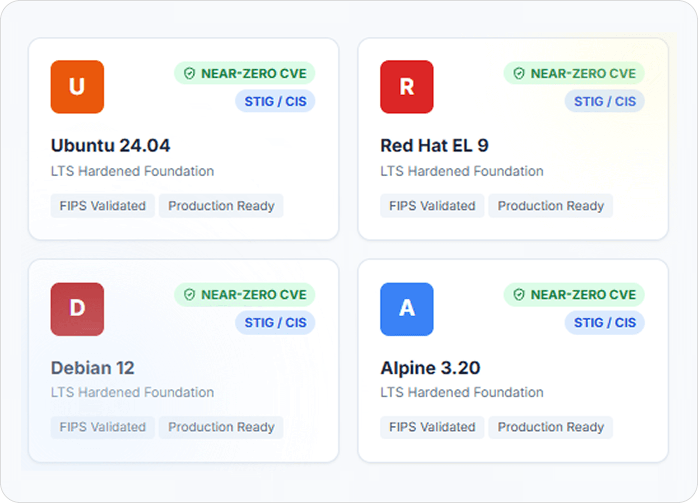Click LTS Hardened Foundation under Red Hat EL 9
This screenshot has height=503, width=698.
(462, 171)
